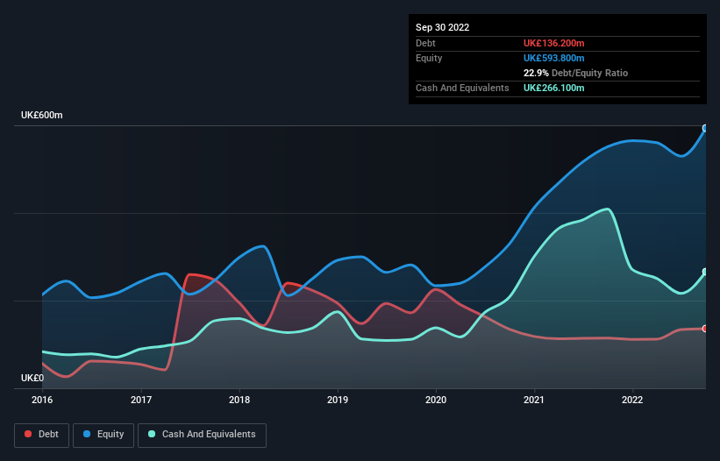720x461 pixels.
Task: Click the UK£593.800m equity value
Action: [553, 58]
